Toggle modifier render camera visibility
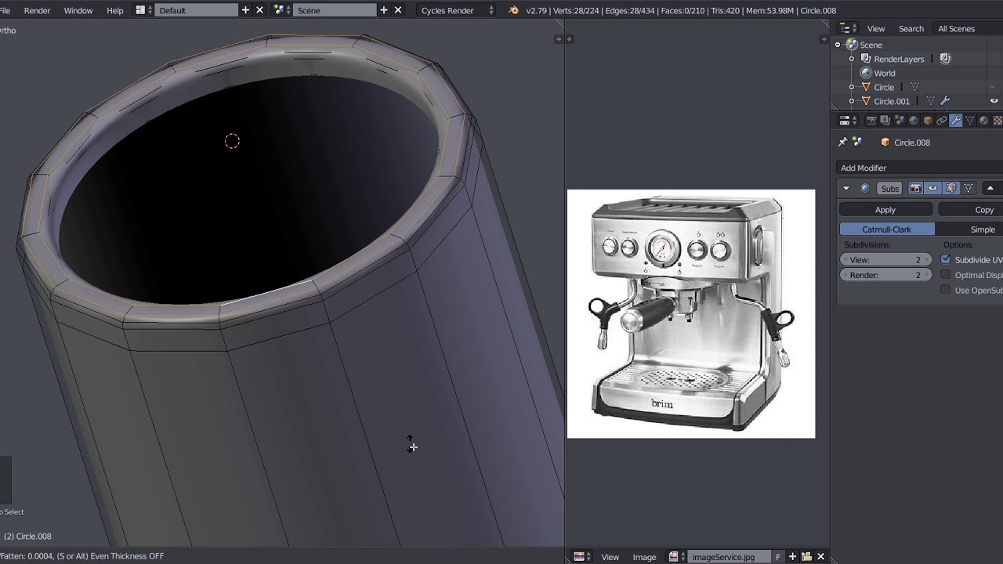The image size is (1003, 564). (x=915, y=188)
